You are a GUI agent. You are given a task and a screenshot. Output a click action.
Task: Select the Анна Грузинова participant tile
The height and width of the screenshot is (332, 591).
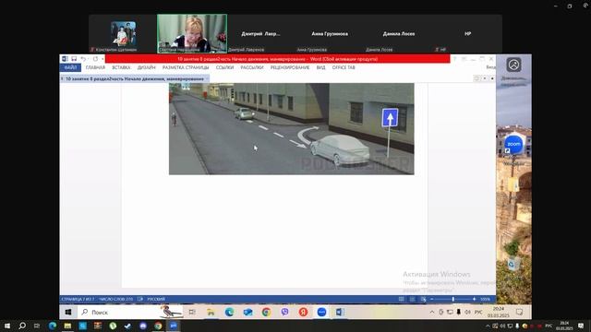pyautogui.click(x=330, y=34)
